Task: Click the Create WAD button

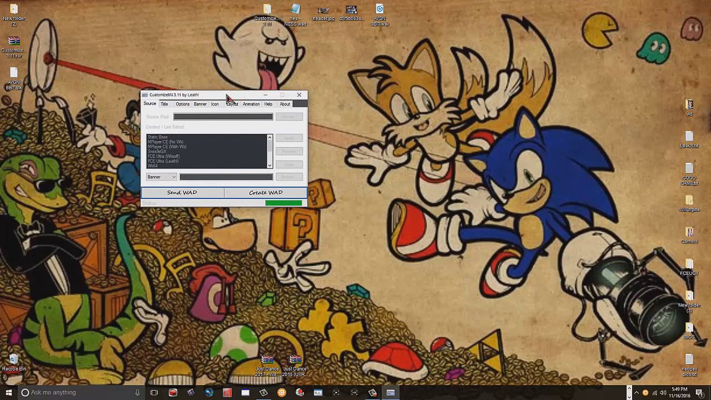Action: pos(266,192)
